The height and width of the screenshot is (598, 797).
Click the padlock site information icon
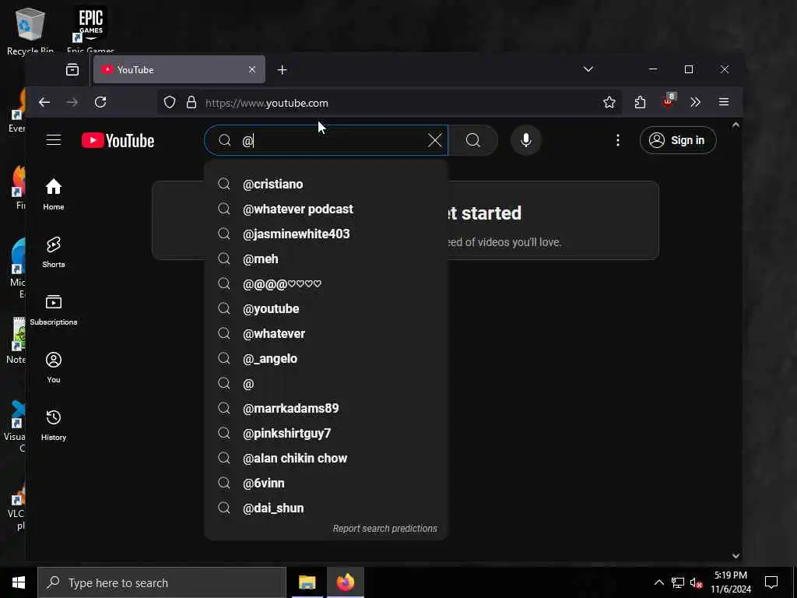tap(191, 103)
